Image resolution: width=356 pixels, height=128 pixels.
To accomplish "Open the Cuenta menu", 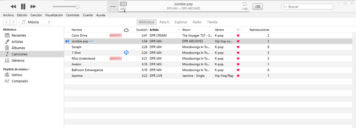I will click(x=88, y=15).
